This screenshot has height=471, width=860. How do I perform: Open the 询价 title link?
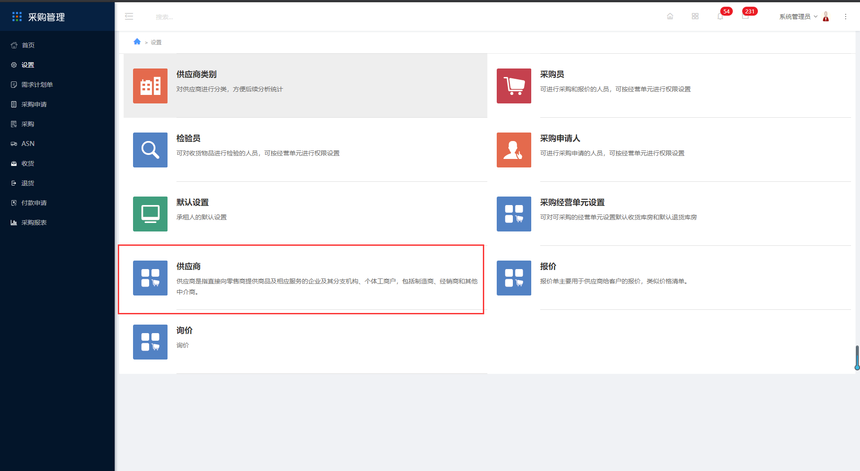pyautogui.click(x=184, y=330)
